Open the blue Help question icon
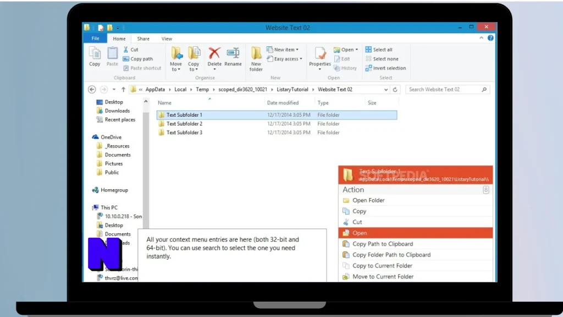563x317 pixels. pos(490,38)
